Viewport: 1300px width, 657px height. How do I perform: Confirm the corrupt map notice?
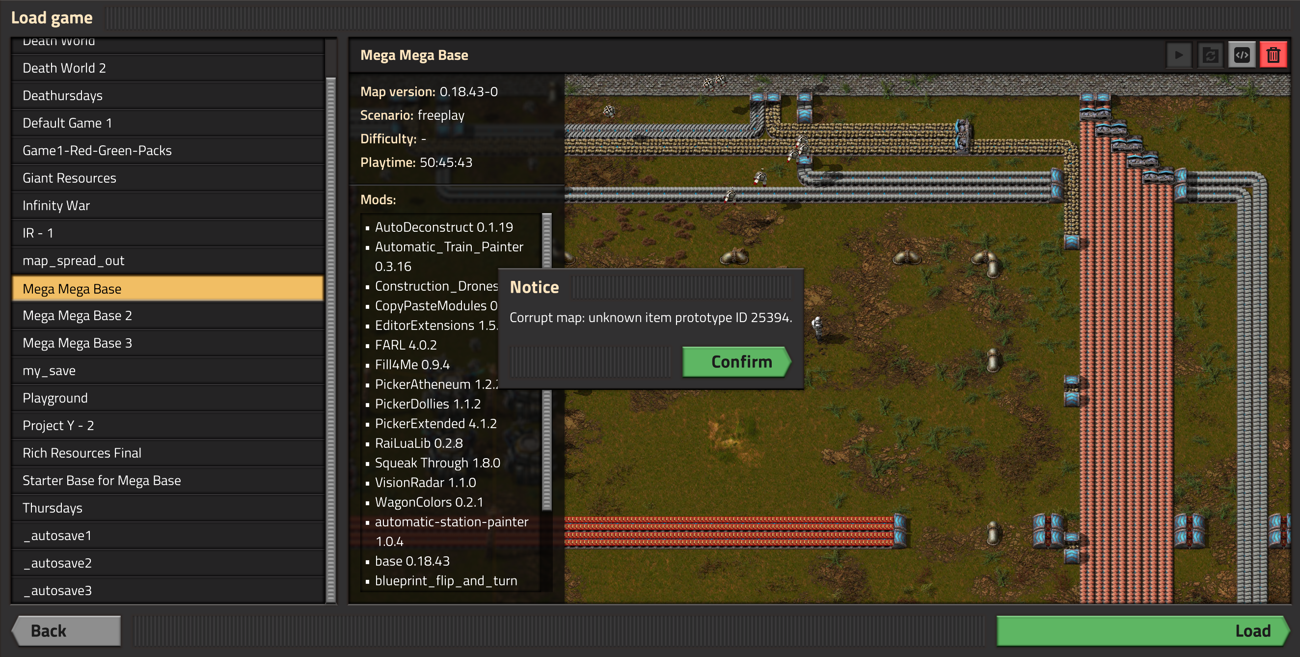pos(736,362)
